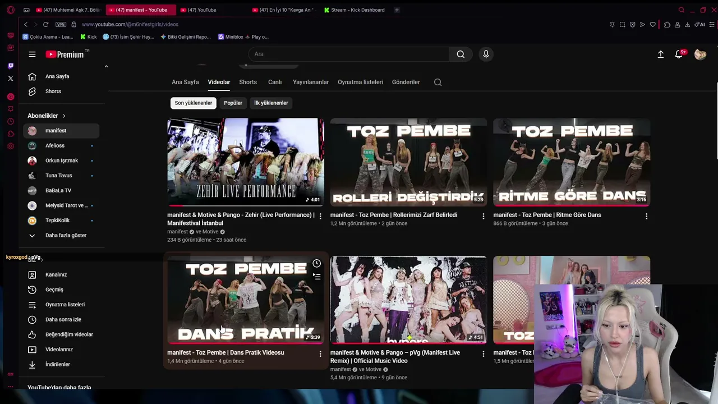This screenshot has height=404, width=718.
Task: Open X (Twitter) in the Opera sidebar
Action: pos(11,78)
